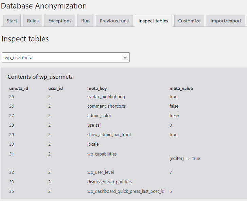This screenshot has height=201, width=247.
Task: Select the syntax_highlighting meta key cell
Action: [106, 97]
